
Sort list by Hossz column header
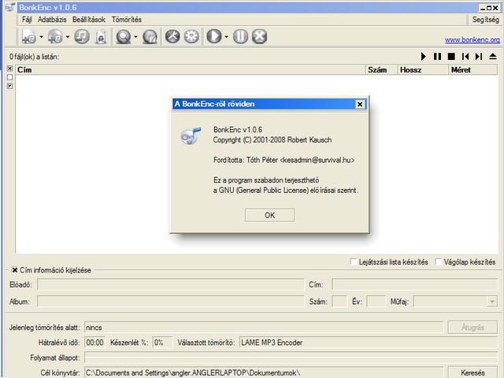coord(424,70)
